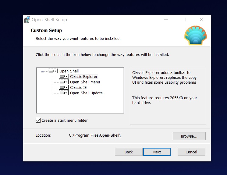Click the Open-Shell shell logo image

(195, 35)
